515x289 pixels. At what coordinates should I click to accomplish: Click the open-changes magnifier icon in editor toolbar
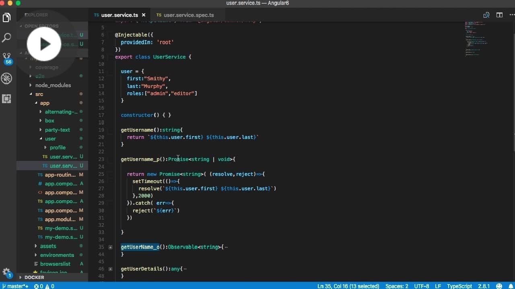coord(486,15)
